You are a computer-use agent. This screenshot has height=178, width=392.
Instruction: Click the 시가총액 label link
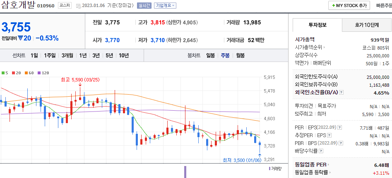(305, 39)
